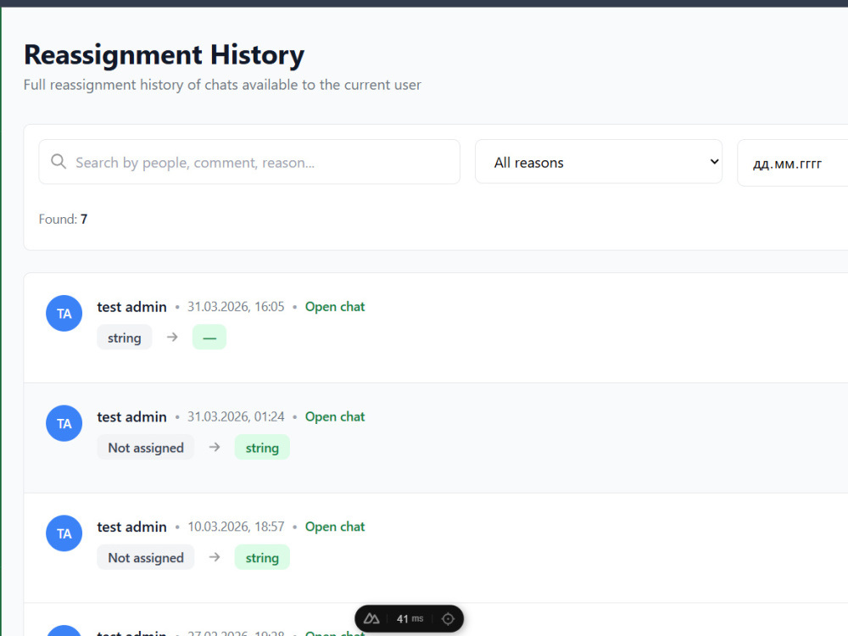
Task: Click the 31.03.2026, 01:24 timestamp
Action: [x=236, y=417]
